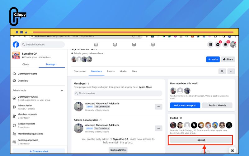
Task: Open the Facebook Home icon
Action: click(96, 44)
